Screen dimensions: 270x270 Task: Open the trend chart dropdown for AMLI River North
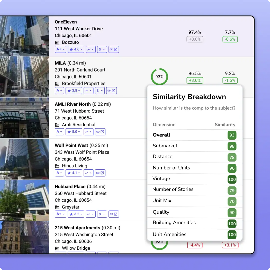tap(88, 132)
